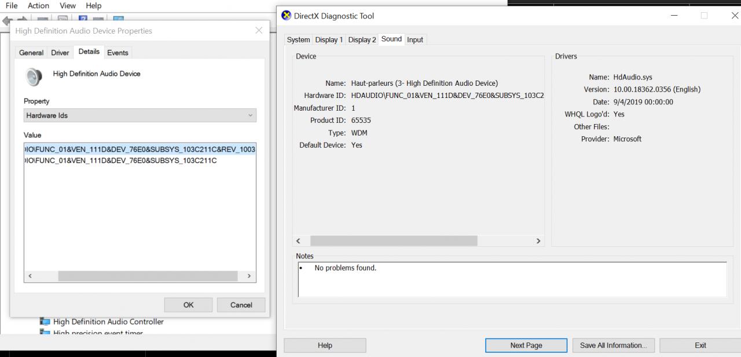Click the DirectX Hardware ID HDAUDIO value

pyautogui.click(x=447, y=96)
